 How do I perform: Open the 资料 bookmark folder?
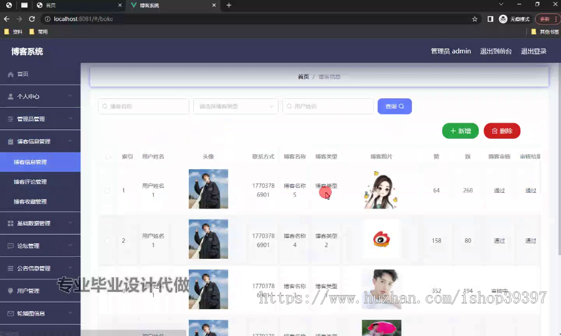[13, 32]
